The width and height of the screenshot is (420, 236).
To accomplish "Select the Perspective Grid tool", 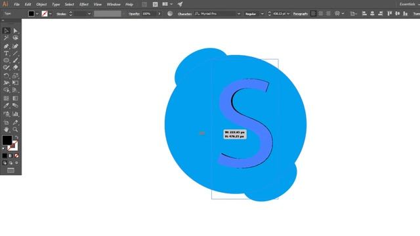I will click(15, 90).
